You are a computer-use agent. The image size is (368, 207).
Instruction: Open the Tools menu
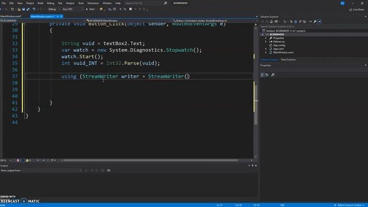point(81,3)
